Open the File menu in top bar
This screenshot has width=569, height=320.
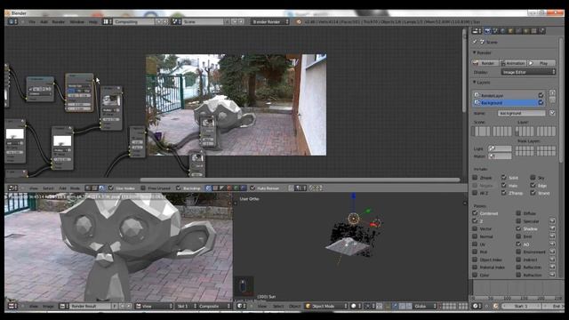32,21
